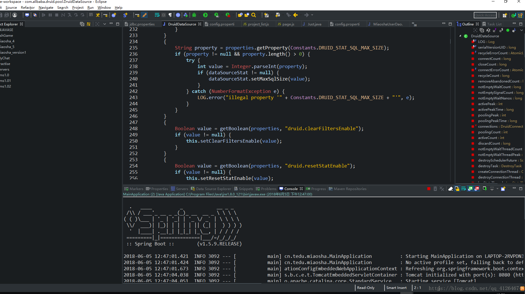Toggle Mark Occurrences highlighter
This screenshot has height=294, width=525.
point(144,15)
